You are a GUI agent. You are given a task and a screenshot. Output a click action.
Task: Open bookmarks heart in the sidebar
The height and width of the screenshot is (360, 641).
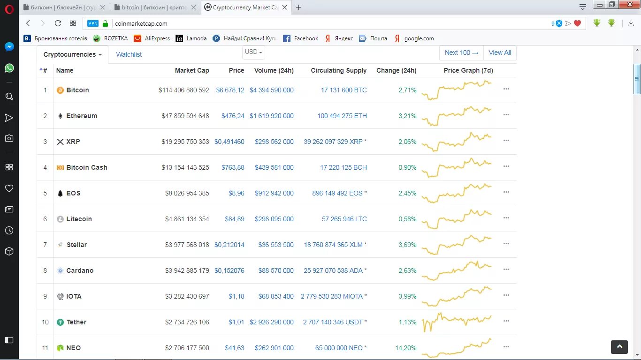[9, 188]
